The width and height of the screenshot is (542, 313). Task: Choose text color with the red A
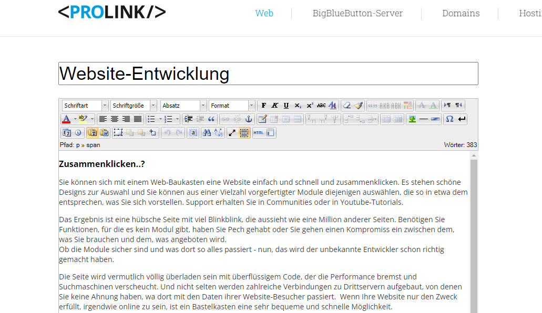coord(66,119)
